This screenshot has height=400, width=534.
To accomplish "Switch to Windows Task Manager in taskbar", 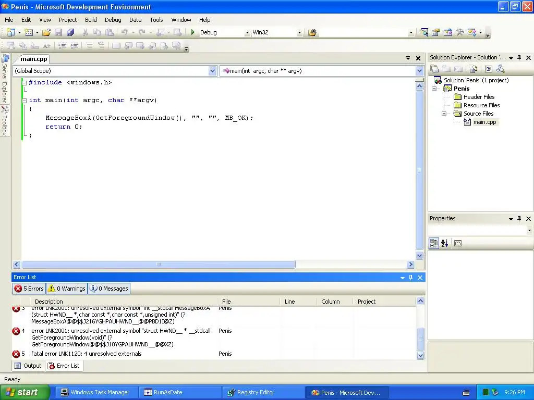I will pyautogui.click(x=96, y=393).
